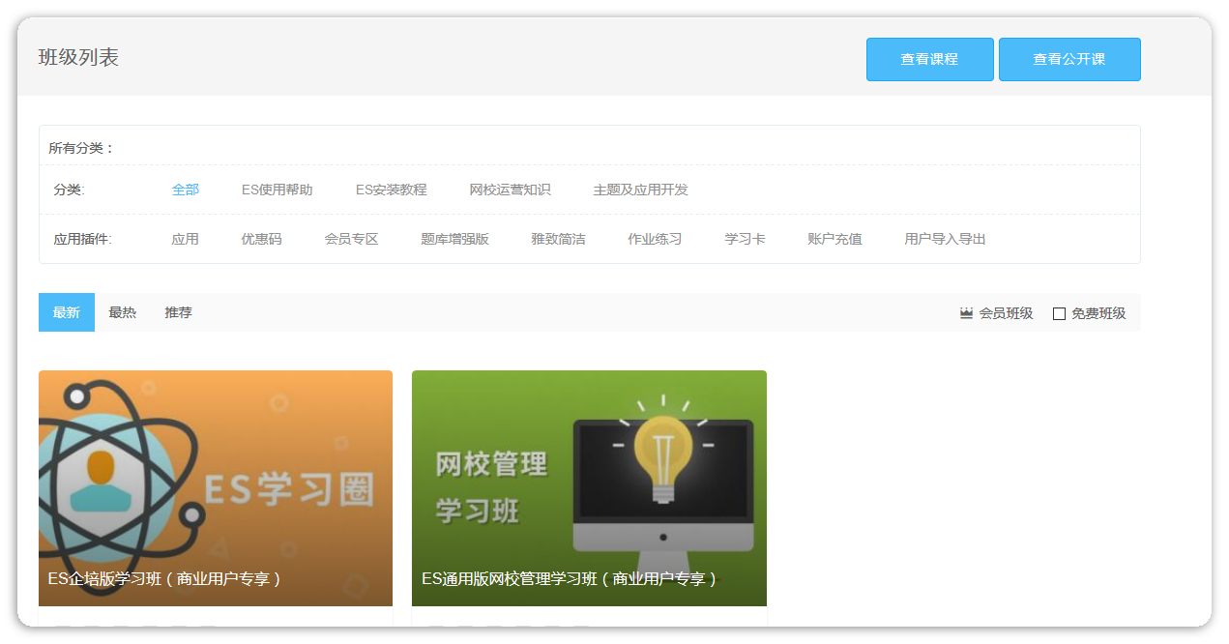
Task: Click the crown icon beside 会员班级
Action: (x=966, y=313)
